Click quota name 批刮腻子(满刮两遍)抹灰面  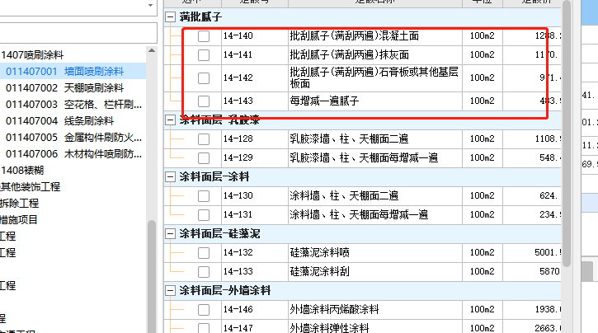[350, 55]
